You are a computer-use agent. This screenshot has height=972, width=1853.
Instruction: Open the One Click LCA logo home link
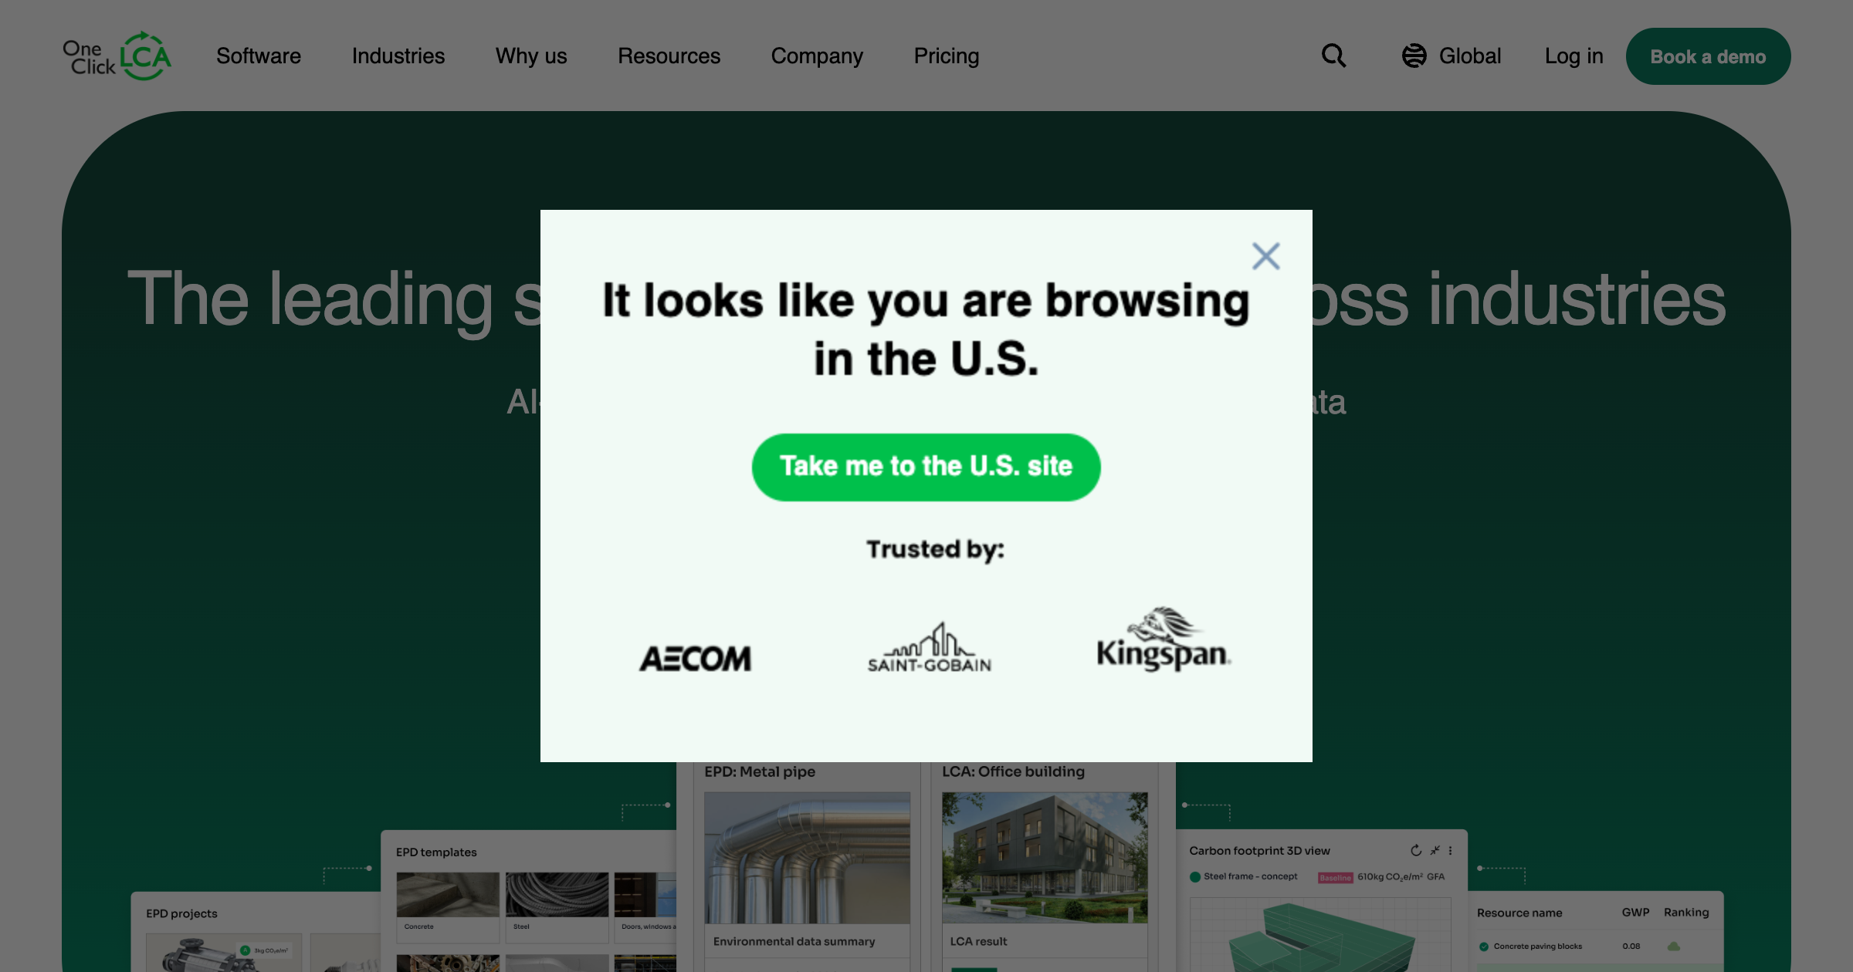click(x=117, y=56)
